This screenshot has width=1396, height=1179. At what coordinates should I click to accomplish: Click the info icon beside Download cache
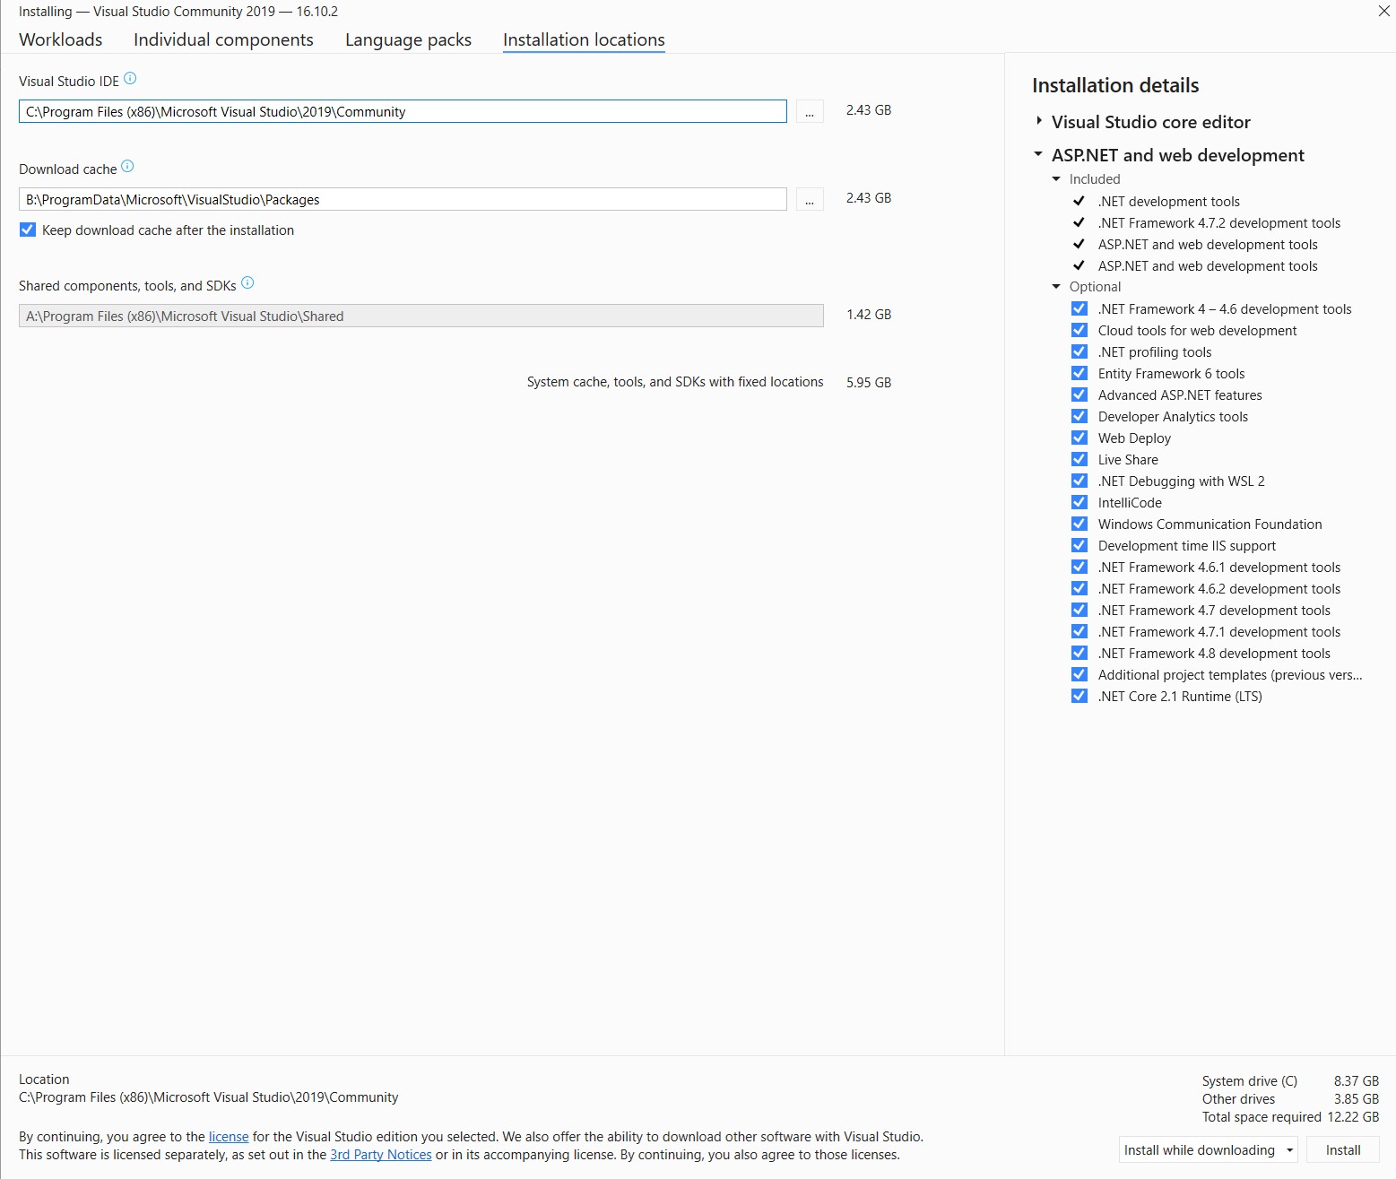click(127, 167)
